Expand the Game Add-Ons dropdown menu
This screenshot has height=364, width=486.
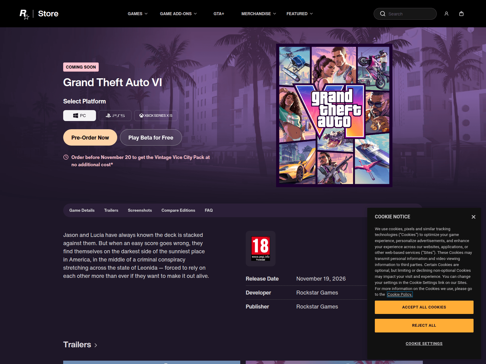[x=178, y=14]
